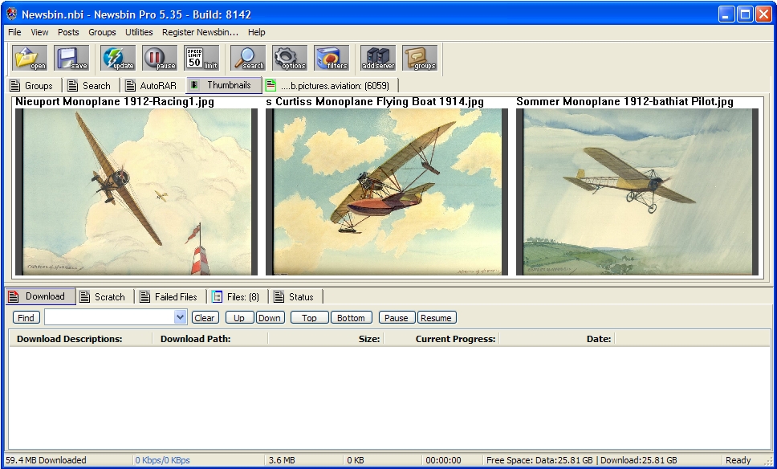Screen dimensions: 777x469
Task: Click the Clear button
Action: (204, 318)
